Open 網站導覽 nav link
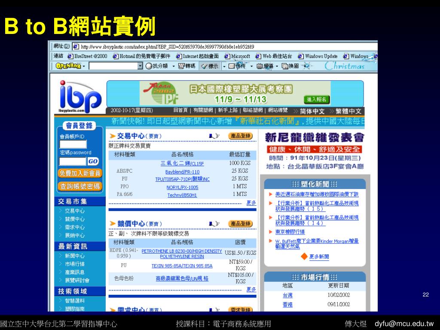Viewport: 440px width, 330px height. tap(278, 110)
